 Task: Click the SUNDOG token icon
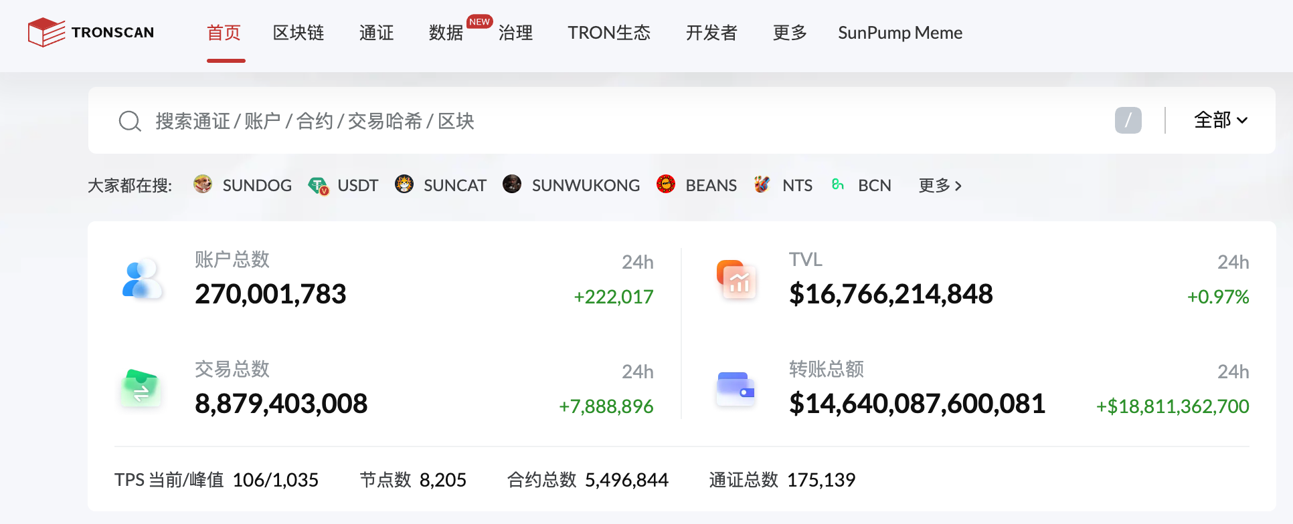[203, 184]
